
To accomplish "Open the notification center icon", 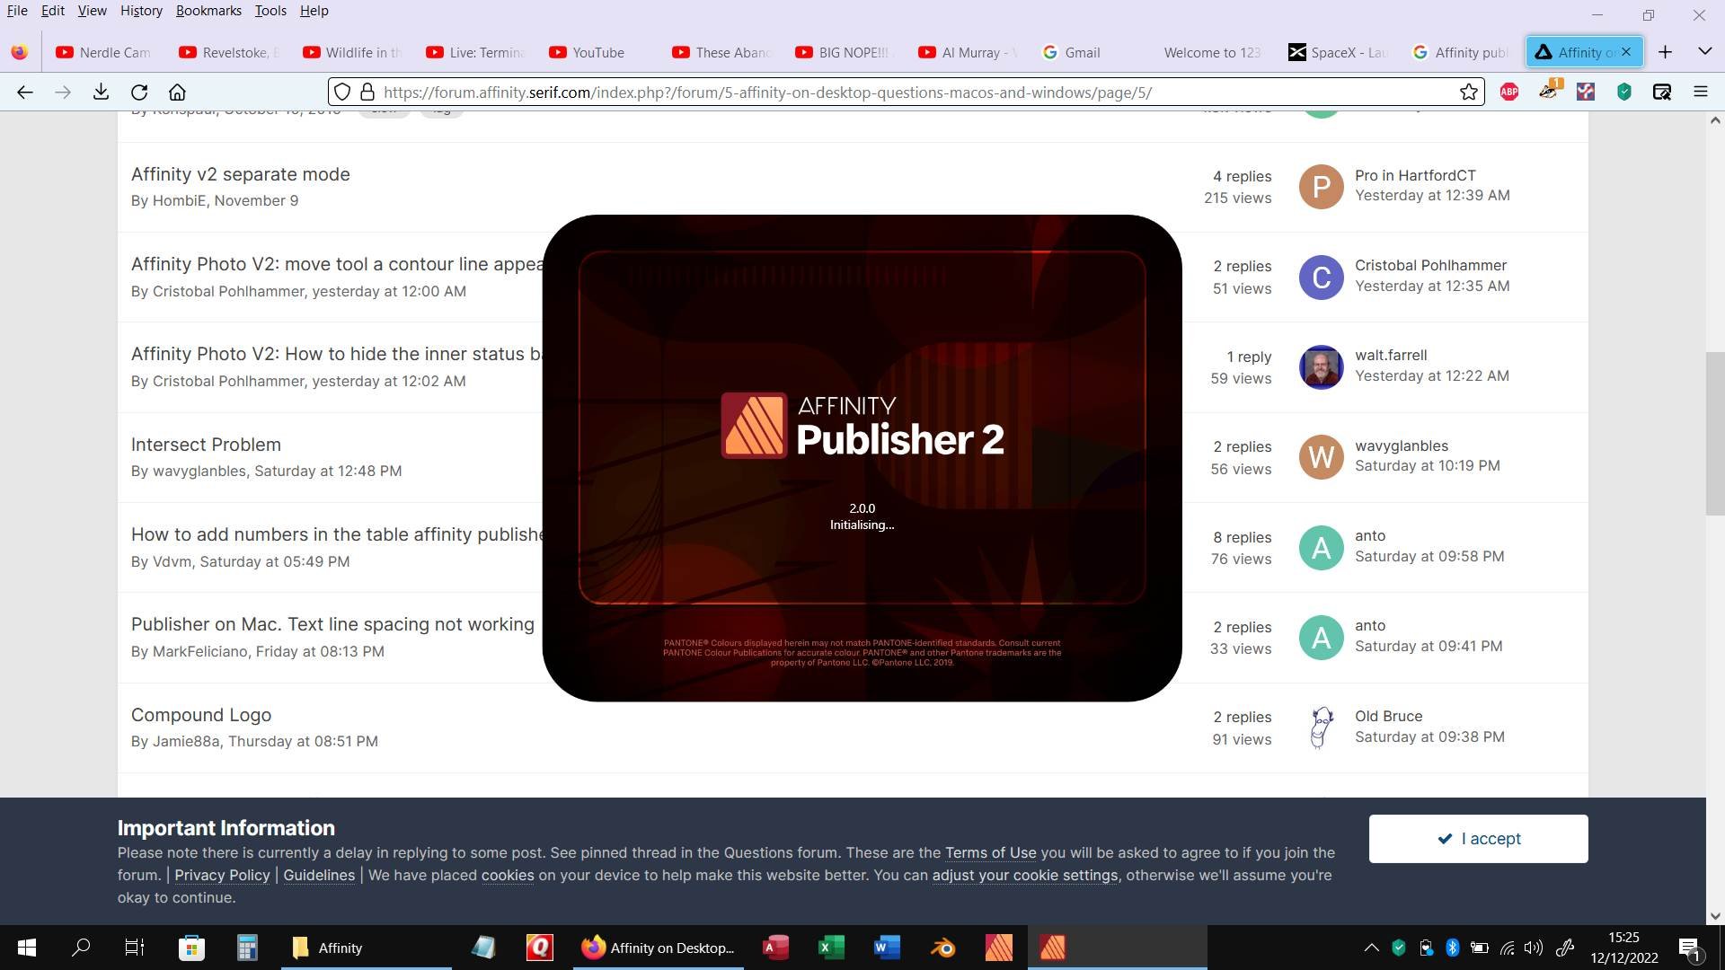I will click(1689, 948).
